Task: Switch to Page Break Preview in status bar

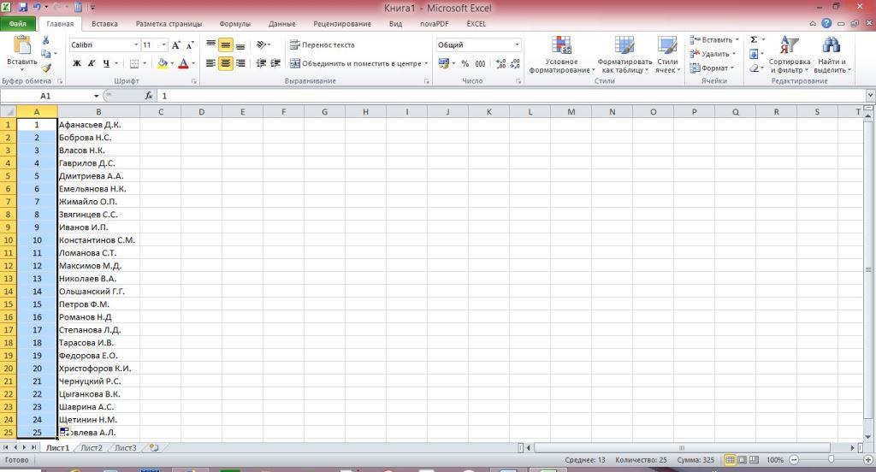Action: coord(754,460)
